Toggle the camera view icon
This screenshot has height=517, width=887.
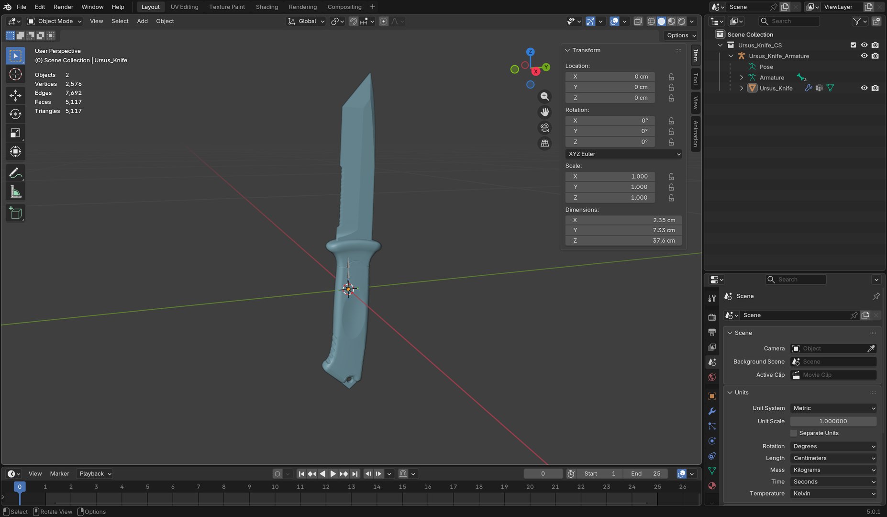click(544, 128)
